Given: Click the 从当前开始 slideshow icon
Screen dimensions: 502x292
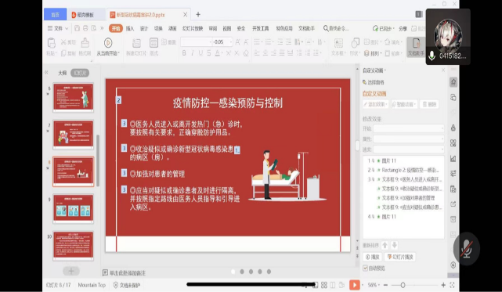Looking at the screenshot, I should (x=108, y=43).
